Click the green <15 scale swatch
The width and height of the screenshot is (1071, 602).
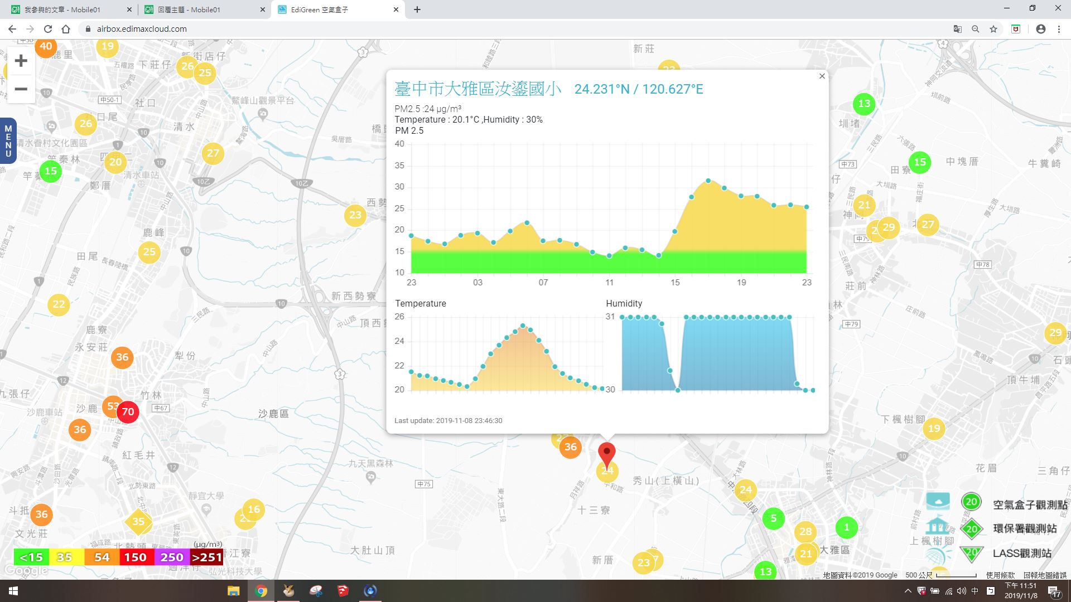(31, 557)
